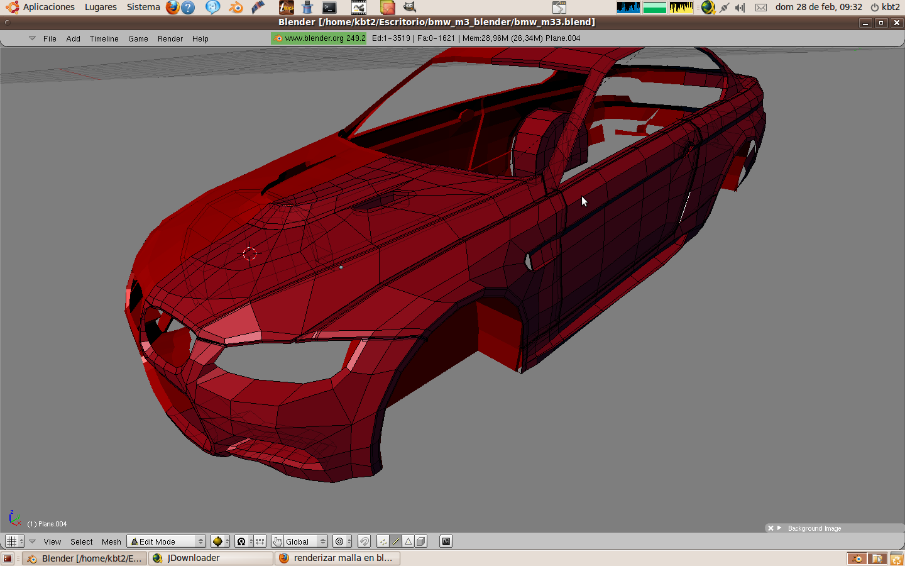Open the Game menu
905x566 pixels.
pos(138,39)
